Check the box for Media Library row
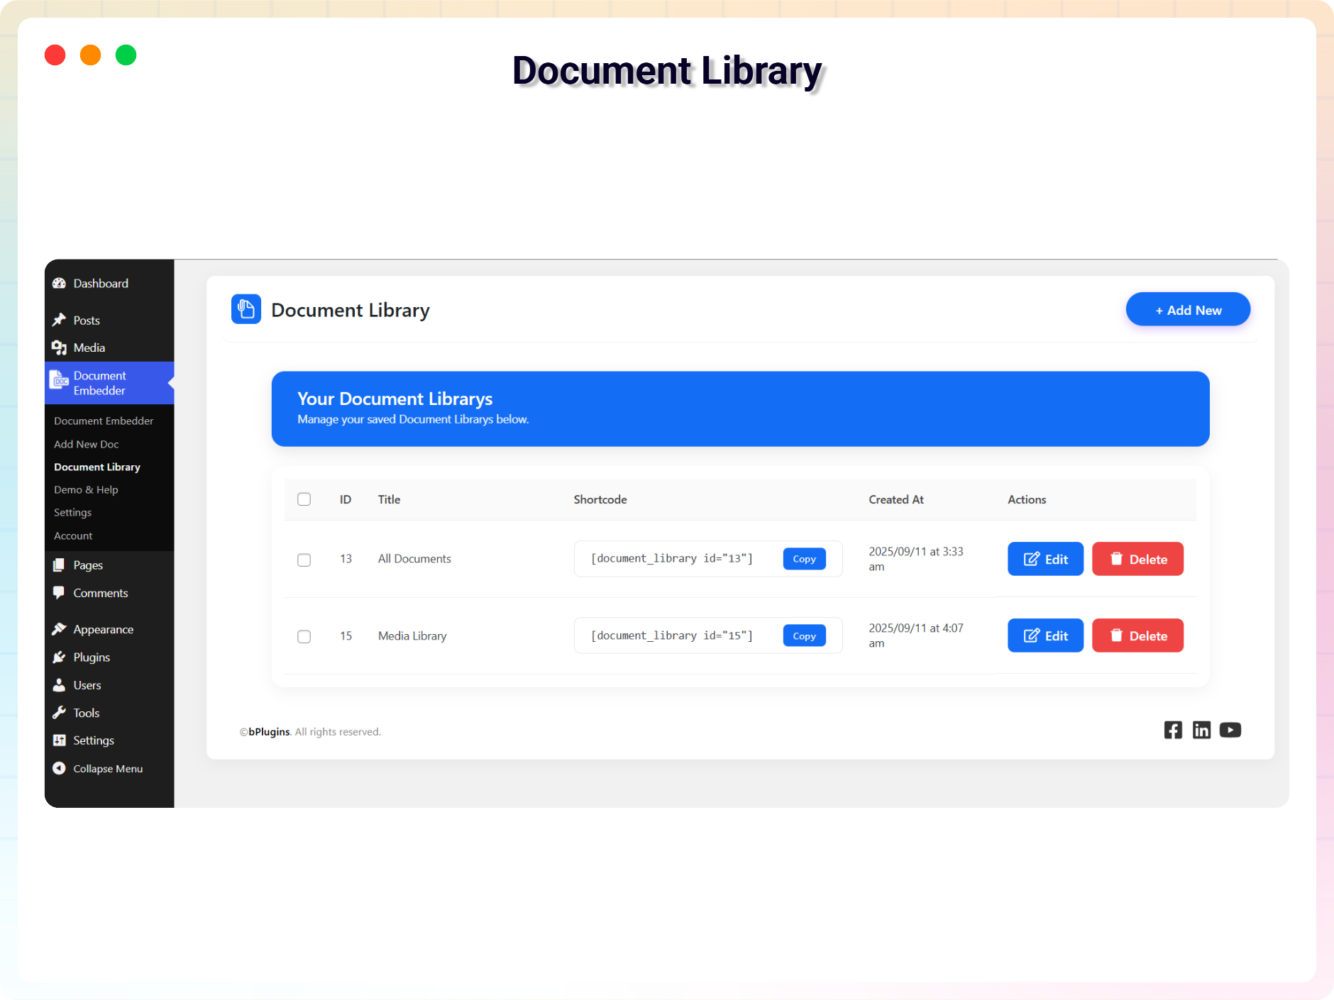Viewport: 1334px width, 1000px height. click(304, 636)
